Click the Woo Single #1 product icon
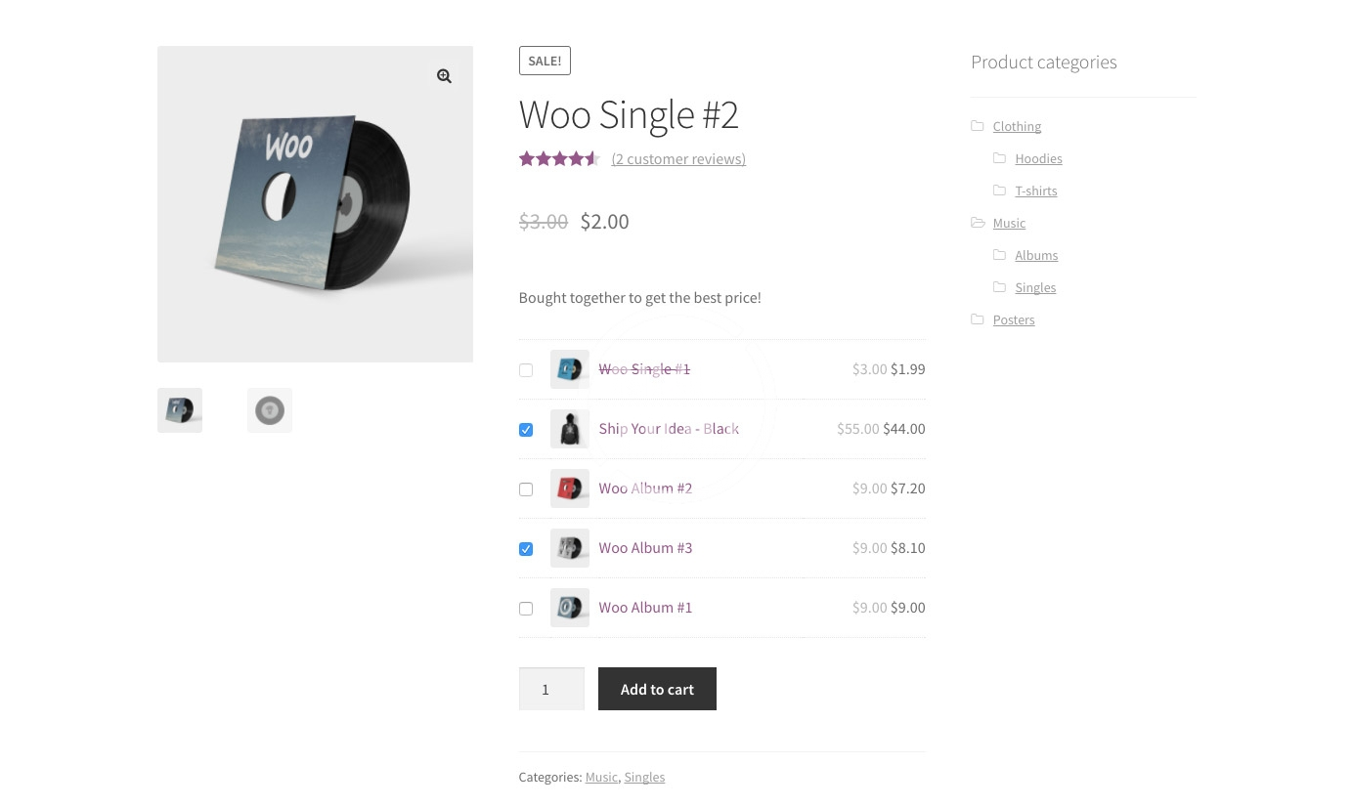 pyautogui.click(x=569, y=369)
